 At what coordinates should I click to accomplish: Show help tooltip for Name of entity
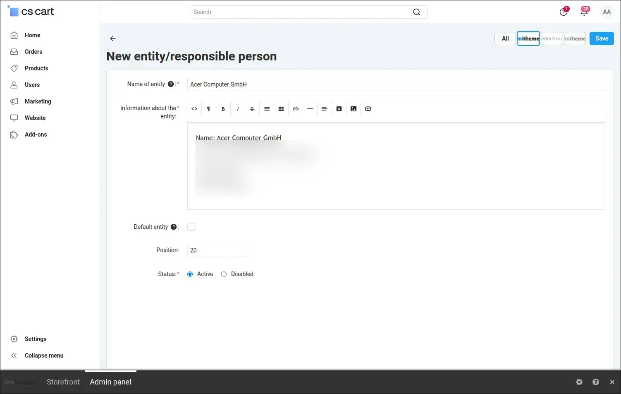click(171, 84)
